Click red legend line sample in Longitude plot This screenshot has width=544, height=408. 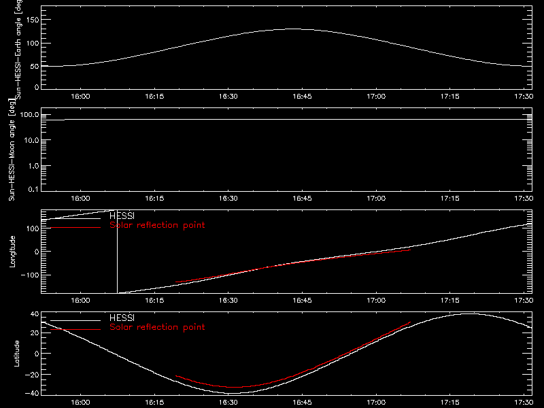(x=75, y=228)
